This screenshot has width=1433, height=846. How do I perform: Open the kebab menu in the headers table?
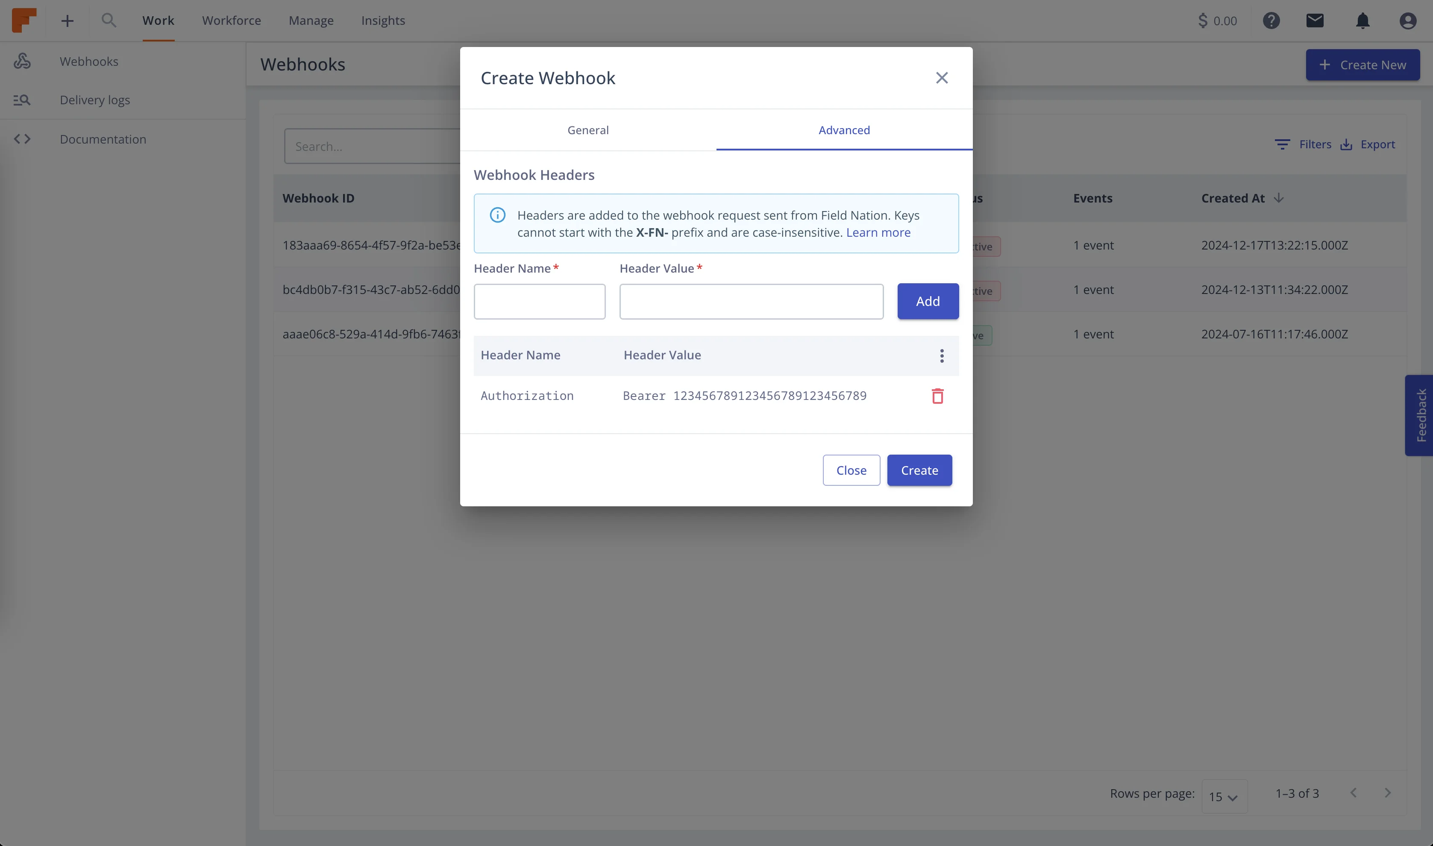click(941, 355)
